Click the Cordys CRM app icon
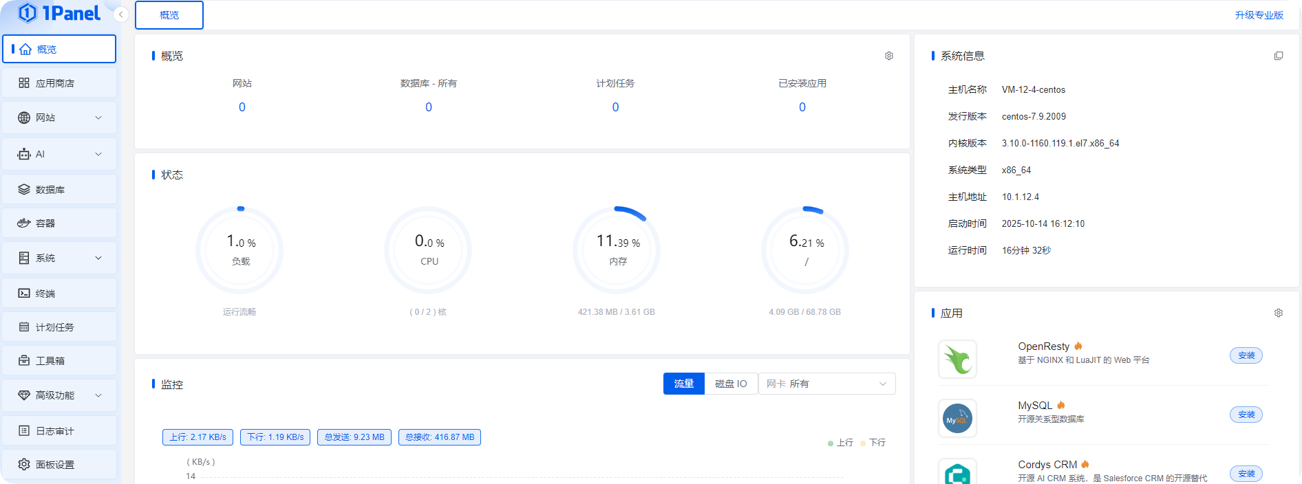The height and width of the screenshot is (484, 1302). pos(957,472)
